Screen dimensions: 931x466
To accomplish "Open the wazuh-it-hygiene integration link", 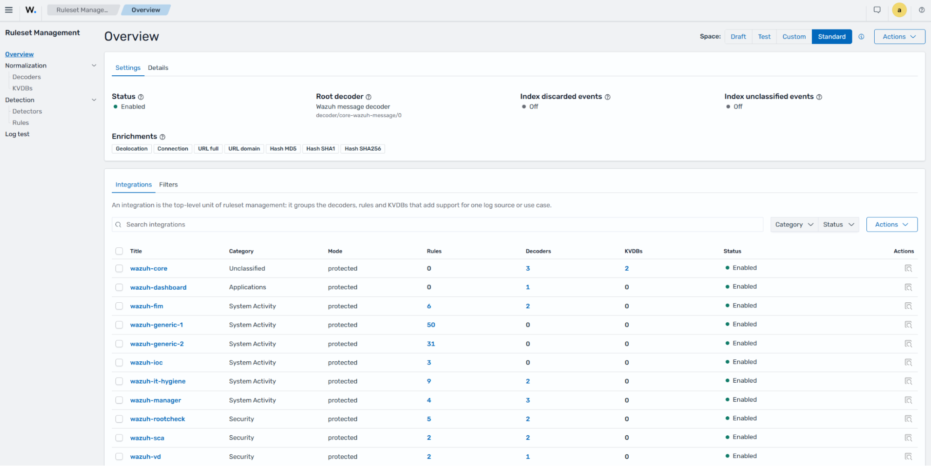I will (157, 381).
